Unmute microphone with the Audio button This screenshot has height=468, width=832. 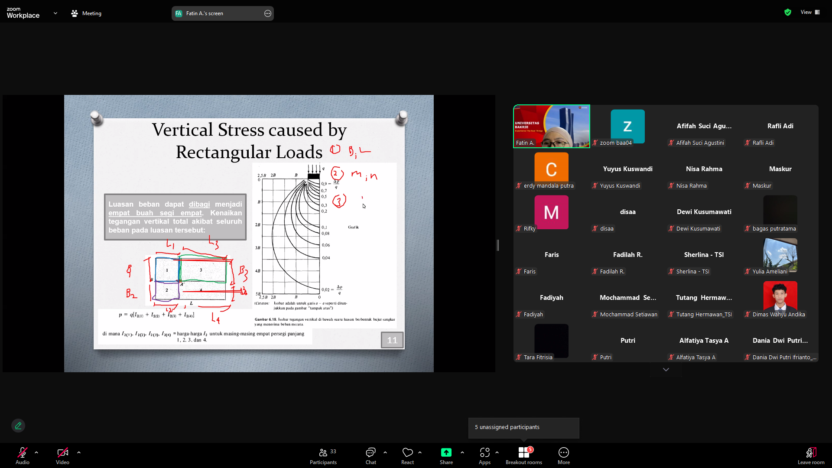[23, 456]
